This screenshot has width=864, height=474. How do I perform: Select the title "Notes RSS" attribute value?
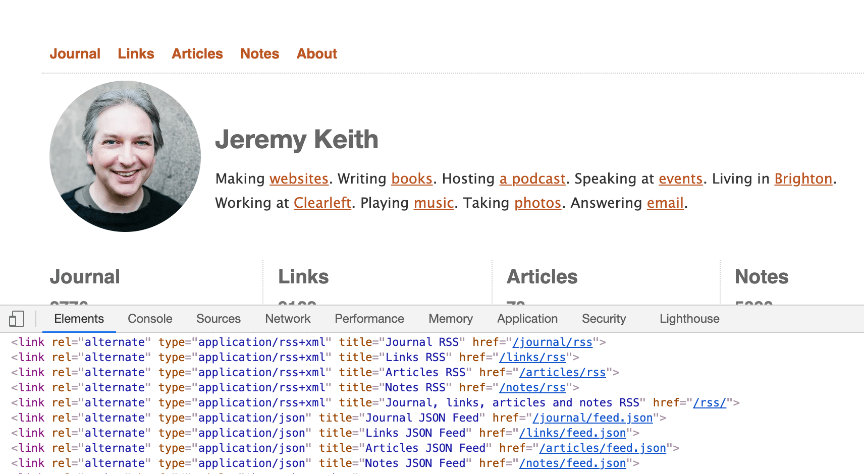415,388
